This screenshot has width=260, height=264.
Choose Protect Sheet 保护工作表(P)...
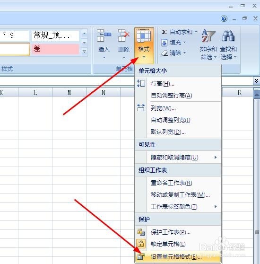(x=178, y=232)
